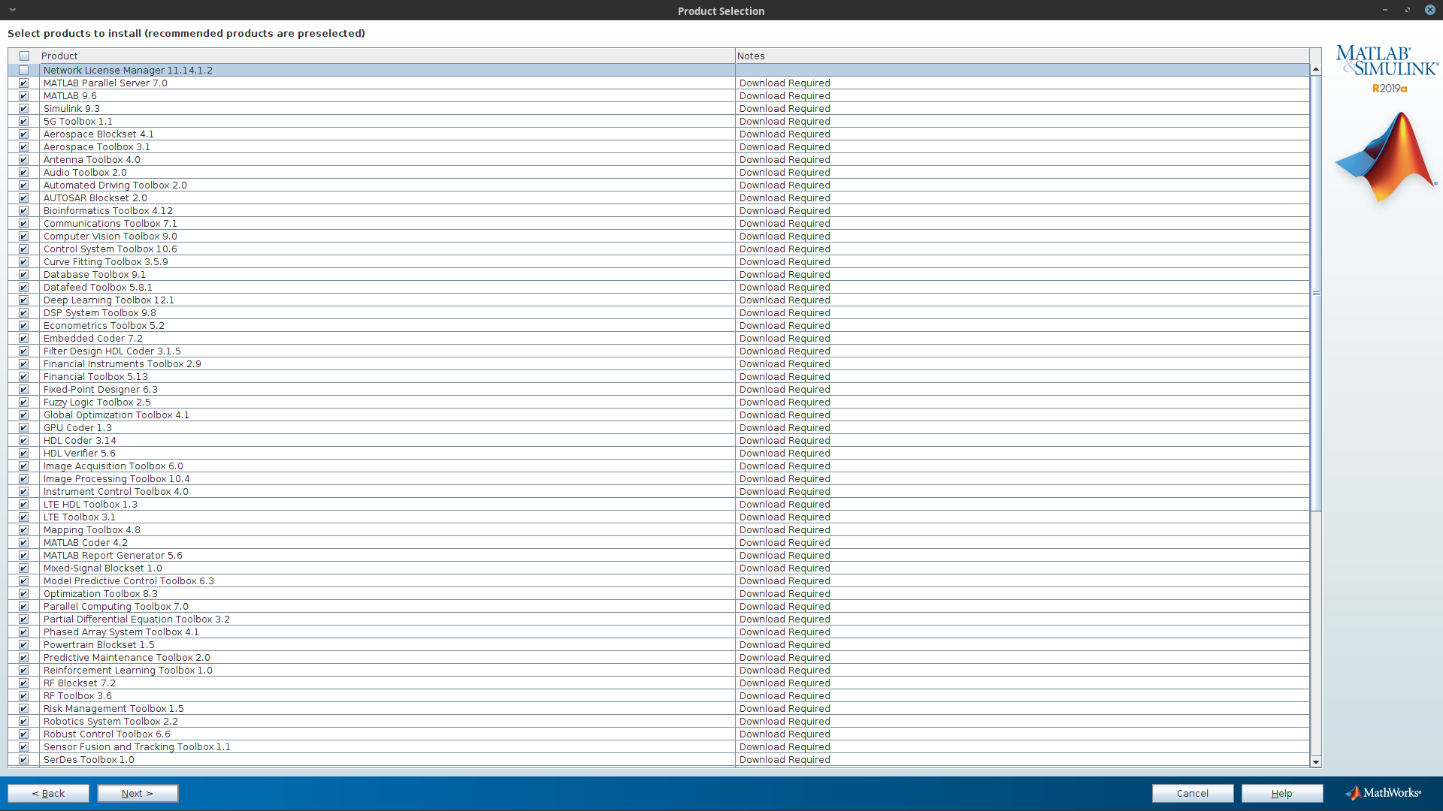Select Phased Array System Toolbox 4.1 row
The width and height of the screenshot is (1443, 811).
tap(658, 632)
